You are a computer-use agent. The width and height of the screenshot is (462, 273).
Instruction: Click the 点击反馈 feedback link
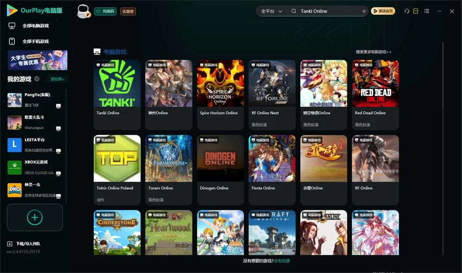point(282,261)
